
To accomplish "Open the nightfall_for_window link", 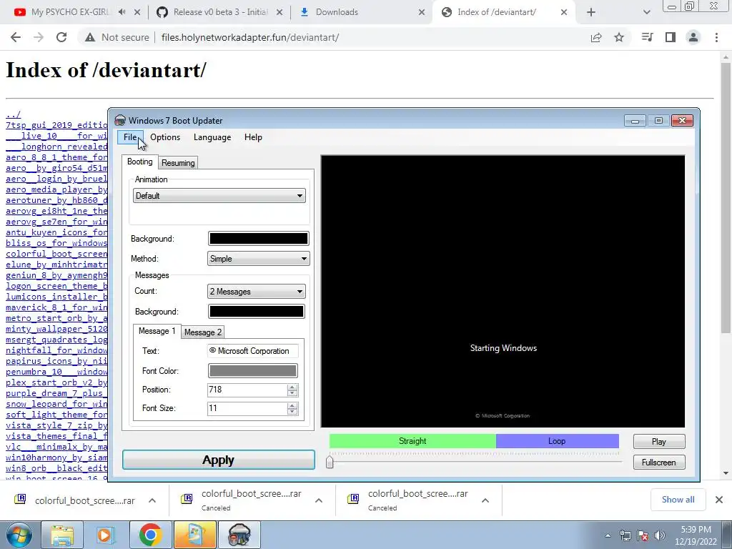I will pyautogui.click(x=56, y=350).
